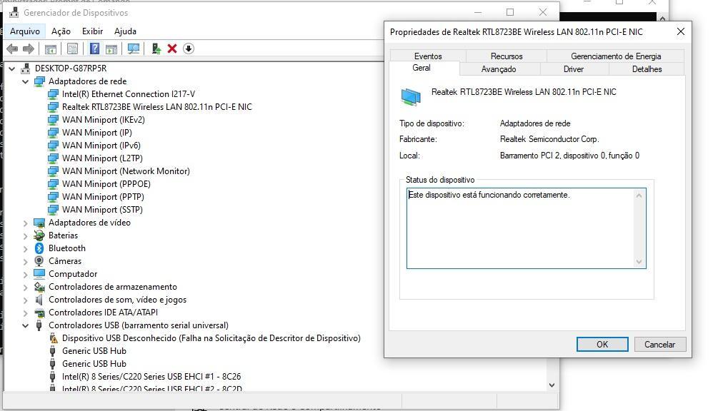This screenshot has height=411, width=713.
Task: Expand the Computador branch
Action: coord(26,274)
